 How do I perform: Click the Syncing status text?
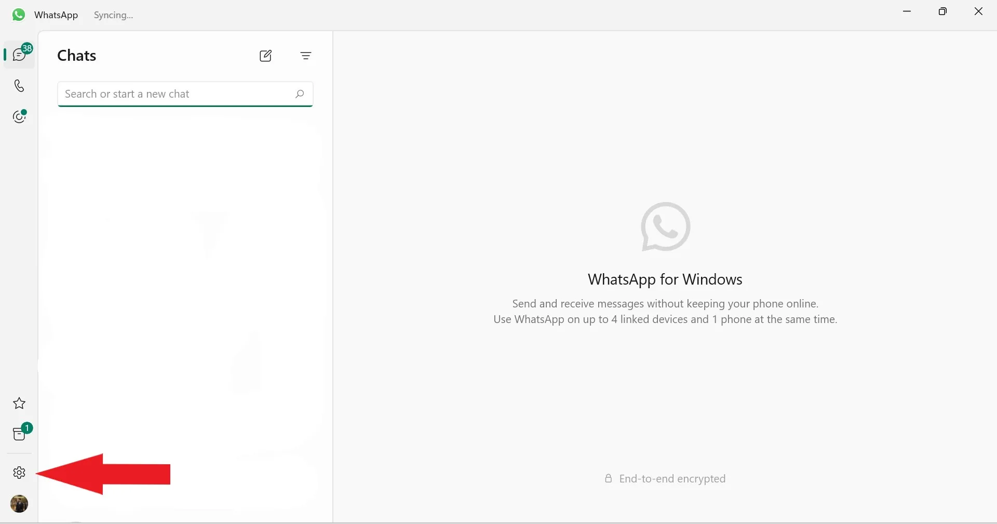pyautogui.click(x=114, y=15)
